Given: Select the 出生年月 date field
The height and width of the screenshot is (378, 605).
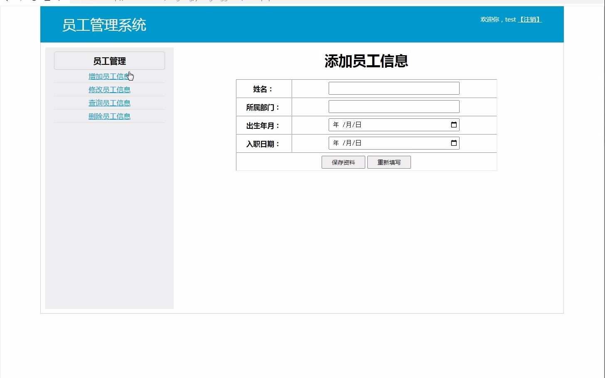Looking at the screenshot, I should [x=394, y=125].
